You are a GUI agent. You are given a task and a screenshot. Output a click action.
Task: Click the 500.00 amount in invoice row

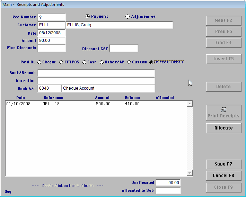[x=103, y=104]
